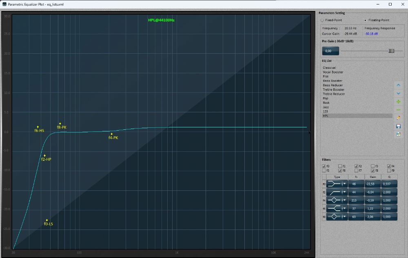Save EQ list with blue floppy disk icon
Viewport: 408px width, 258px height.
[x=398, y=126]
